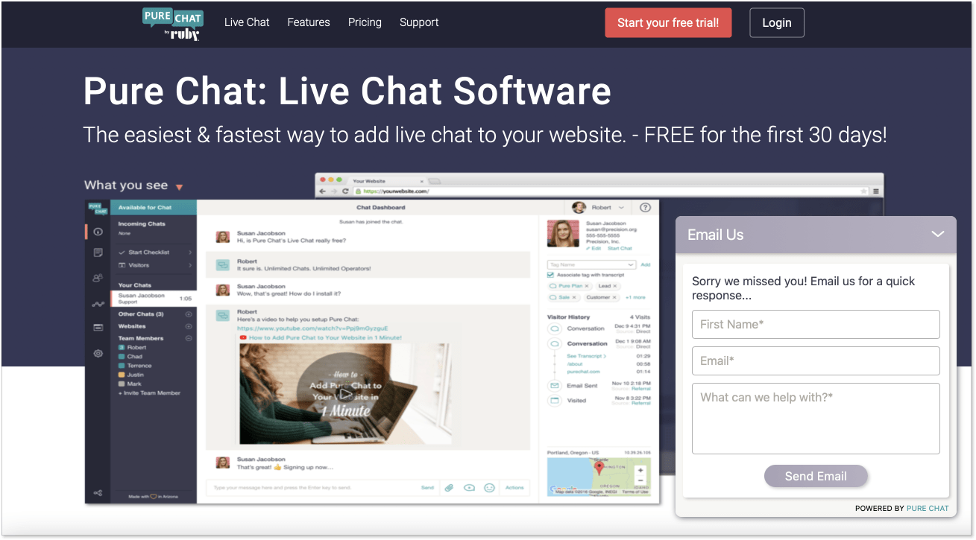Click the paperclip attachment icon

tap(449, 488)
